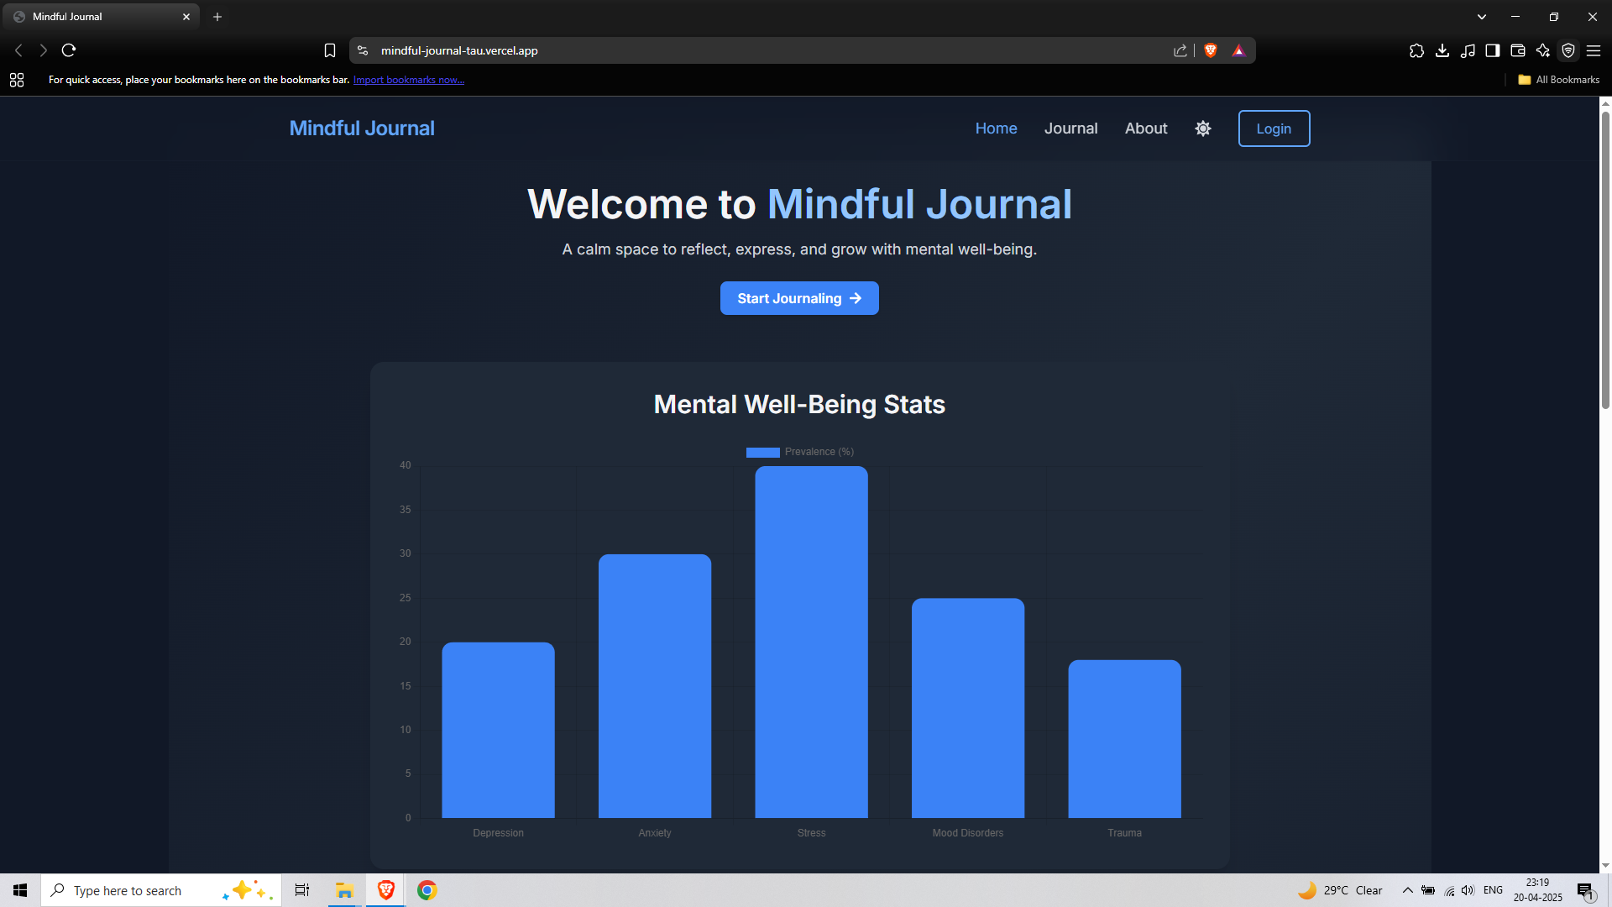1612x907 pixels.
Task: Click the Brave Rewards triangle icon
Action: pyautogui.click(x=1238, y=50)
